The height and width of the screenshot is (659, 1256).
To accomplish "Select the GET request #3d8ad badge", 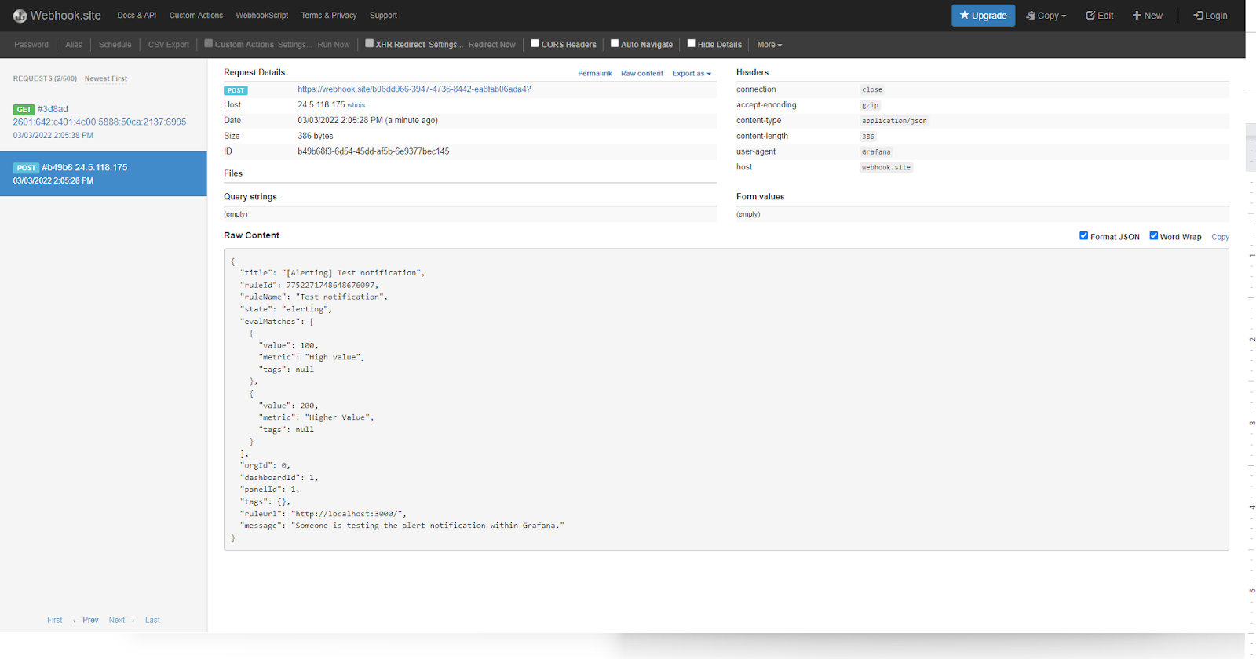I will [24, 110].
